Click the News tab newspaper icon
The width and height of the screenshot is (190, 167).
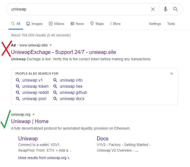tap(72, 24)
